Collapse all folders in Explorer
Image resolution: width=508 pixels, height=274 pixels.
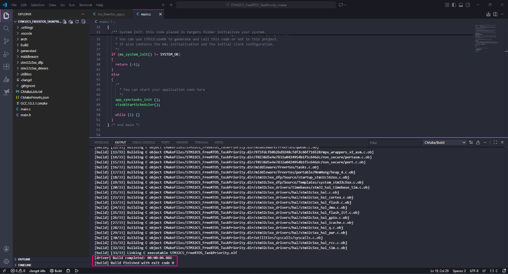pos(83,22)
